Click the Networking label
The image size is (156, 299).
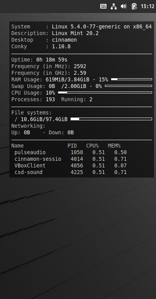[28, 126]
